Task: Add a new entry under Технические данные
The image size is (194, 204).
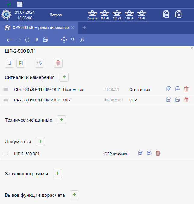Action: (x=61, y=120)
